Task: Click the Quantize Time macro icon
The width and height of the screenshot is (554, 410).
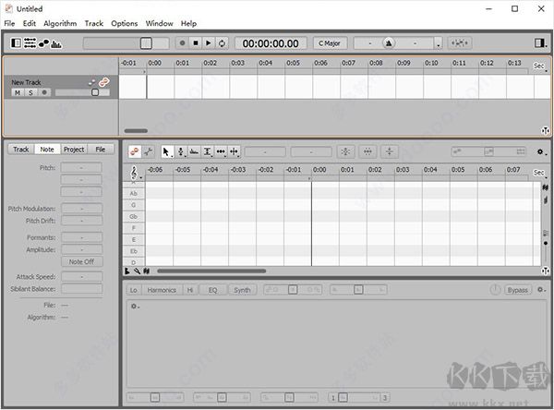Action: tap(367, 151)
